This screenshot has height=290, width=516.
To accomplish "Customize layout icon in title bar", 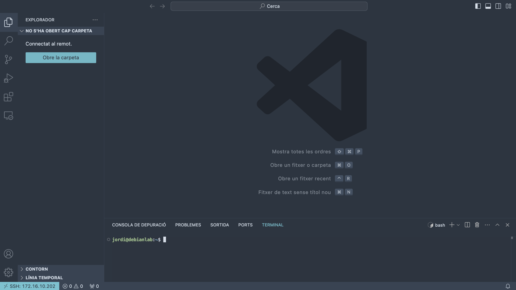I will click(x=508, y=6).
